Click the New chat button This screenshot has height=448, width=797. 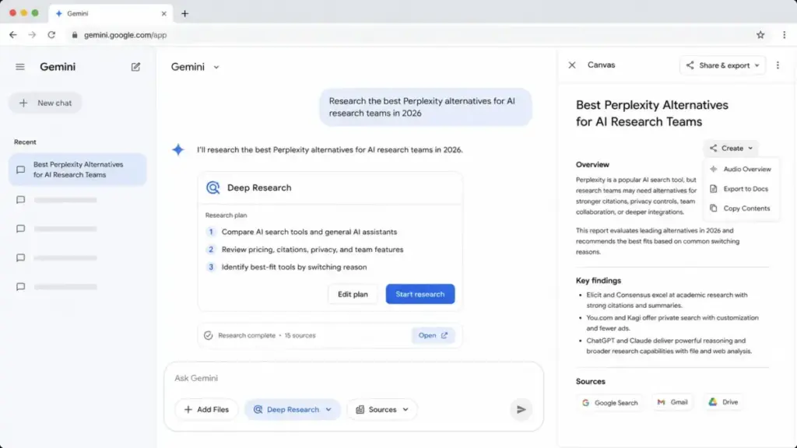(45, 103)
